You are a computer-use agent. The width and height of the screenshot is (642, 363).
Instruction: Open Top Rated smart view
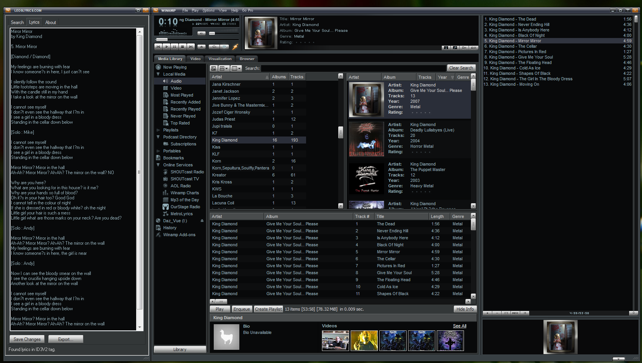coord(180,123)
